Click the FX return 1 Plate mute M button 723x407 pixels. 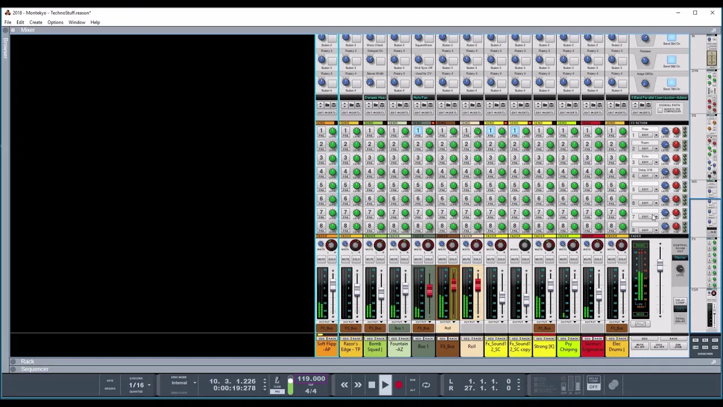click(x=656, y=135)
